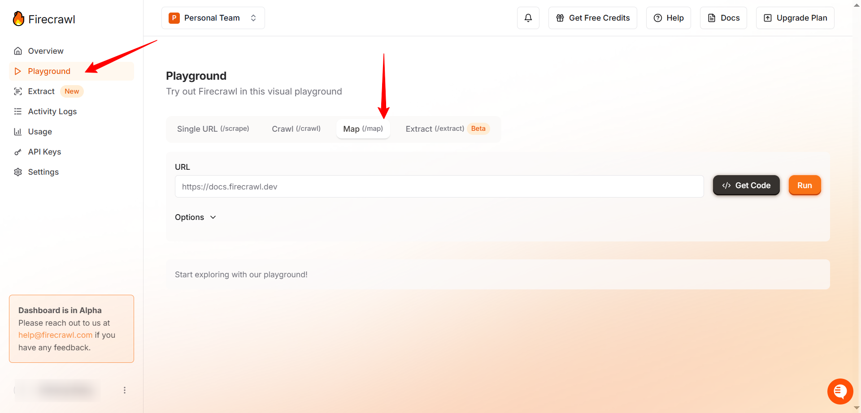
Task: Click the Firecrawl flame logo
Action: coord(18,19)
